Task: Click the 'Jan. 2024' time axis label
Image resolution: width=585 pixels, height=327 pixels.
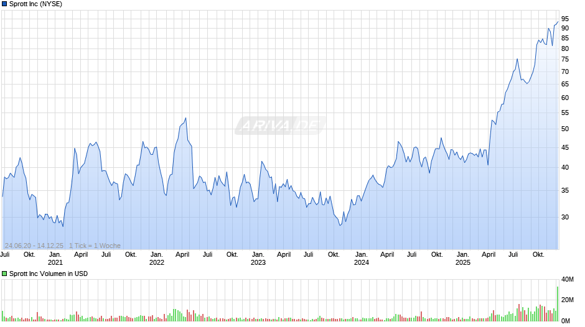Action: pos(362,259)
